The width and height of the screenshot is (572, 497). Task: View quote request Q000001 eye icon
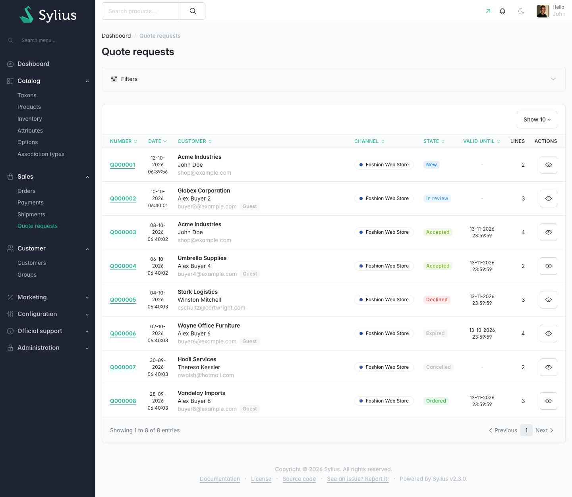tap(549, 165)
